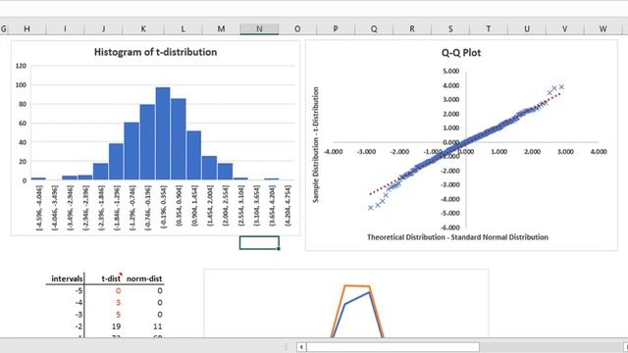Viewport: 628px width, 353px height.
Task: Click the 't-dist' table header cell
Action: point(111,278)
